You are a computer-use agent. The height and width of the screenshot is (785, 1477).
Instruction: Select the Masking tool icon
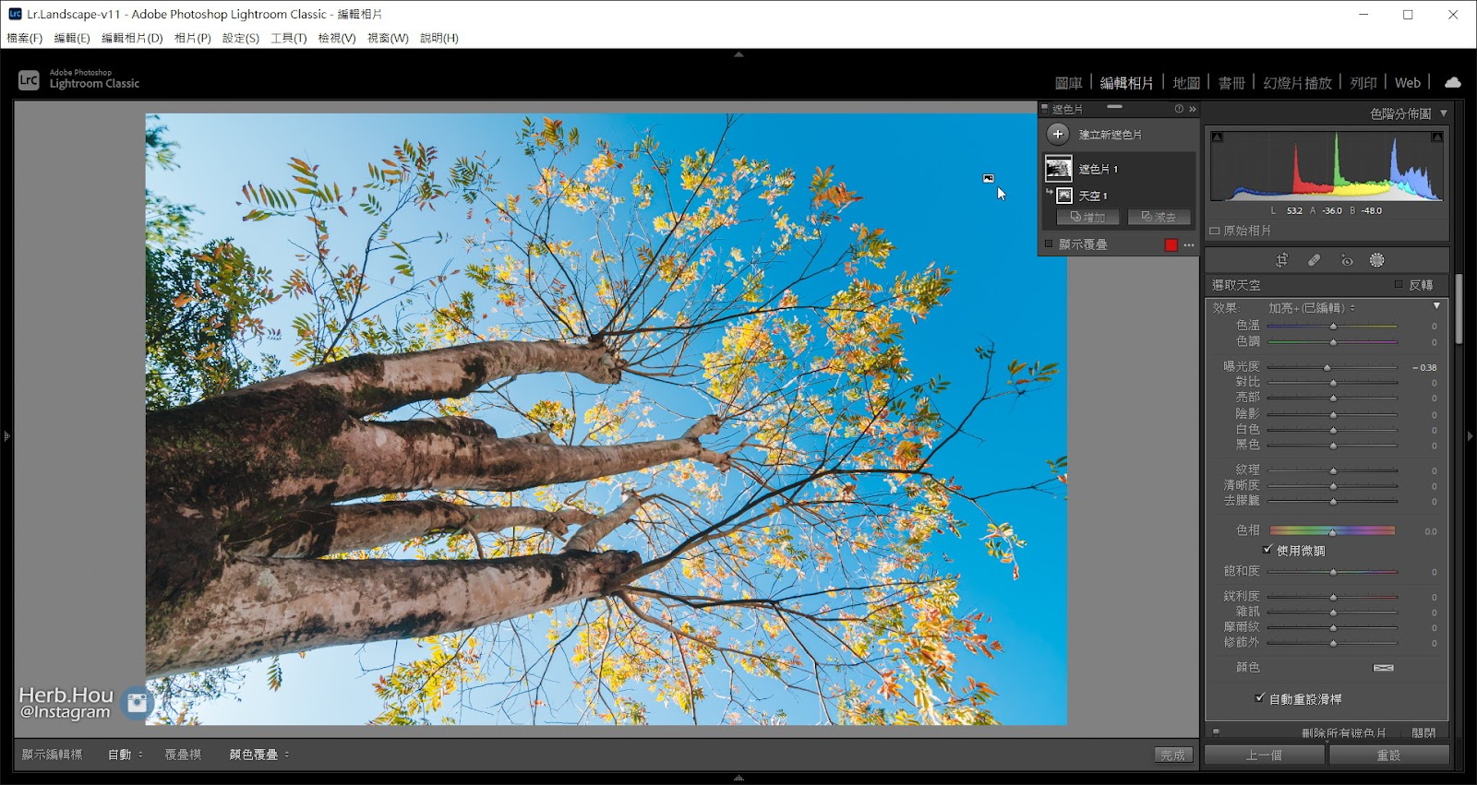pyautogui.click(x=1377, y=260)
